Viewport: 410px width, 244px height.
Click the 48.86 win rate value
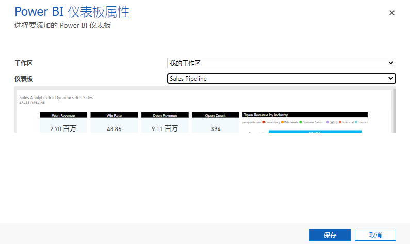coord(114,129)
